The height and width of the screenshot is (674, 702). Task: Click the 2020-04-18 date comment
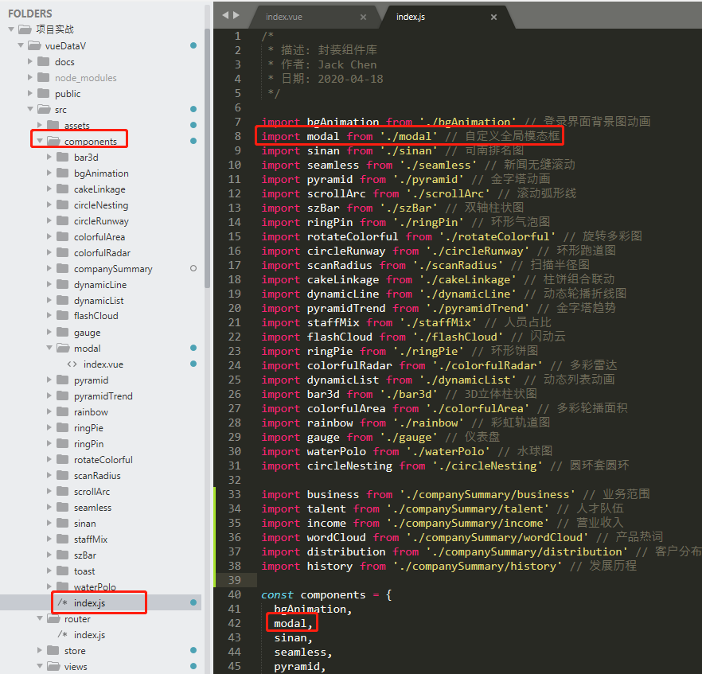[326, 79]
